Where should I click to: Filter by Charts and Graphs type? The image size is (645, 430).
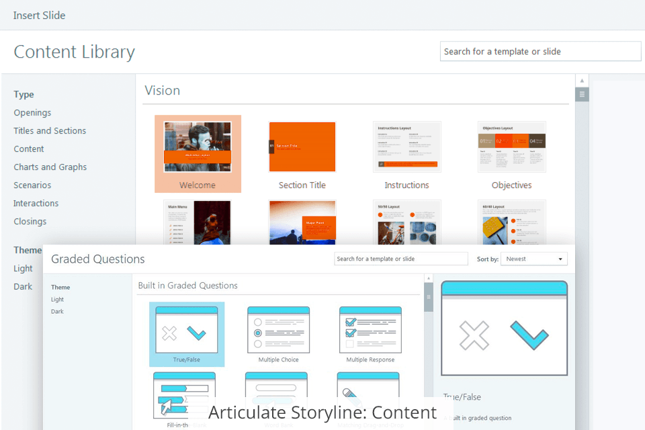50,167
